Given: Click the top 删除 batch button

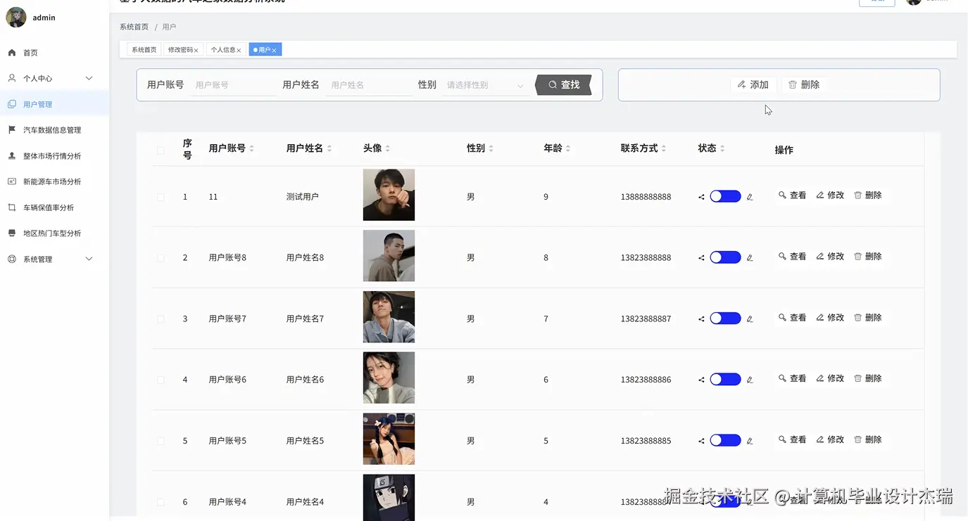Looking at the screenshot, I should point(803,84).
